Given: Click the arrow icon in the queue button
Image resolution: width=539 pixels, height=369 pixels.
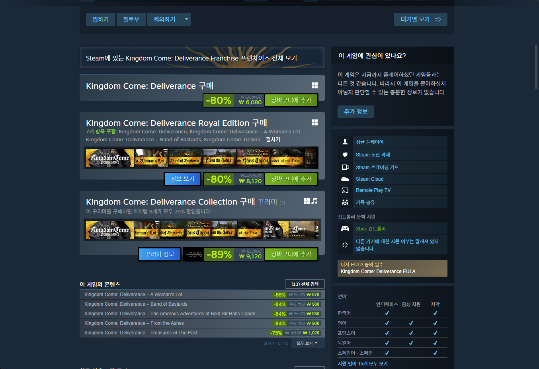Looking at the screenshot, I should click(438, 19).
